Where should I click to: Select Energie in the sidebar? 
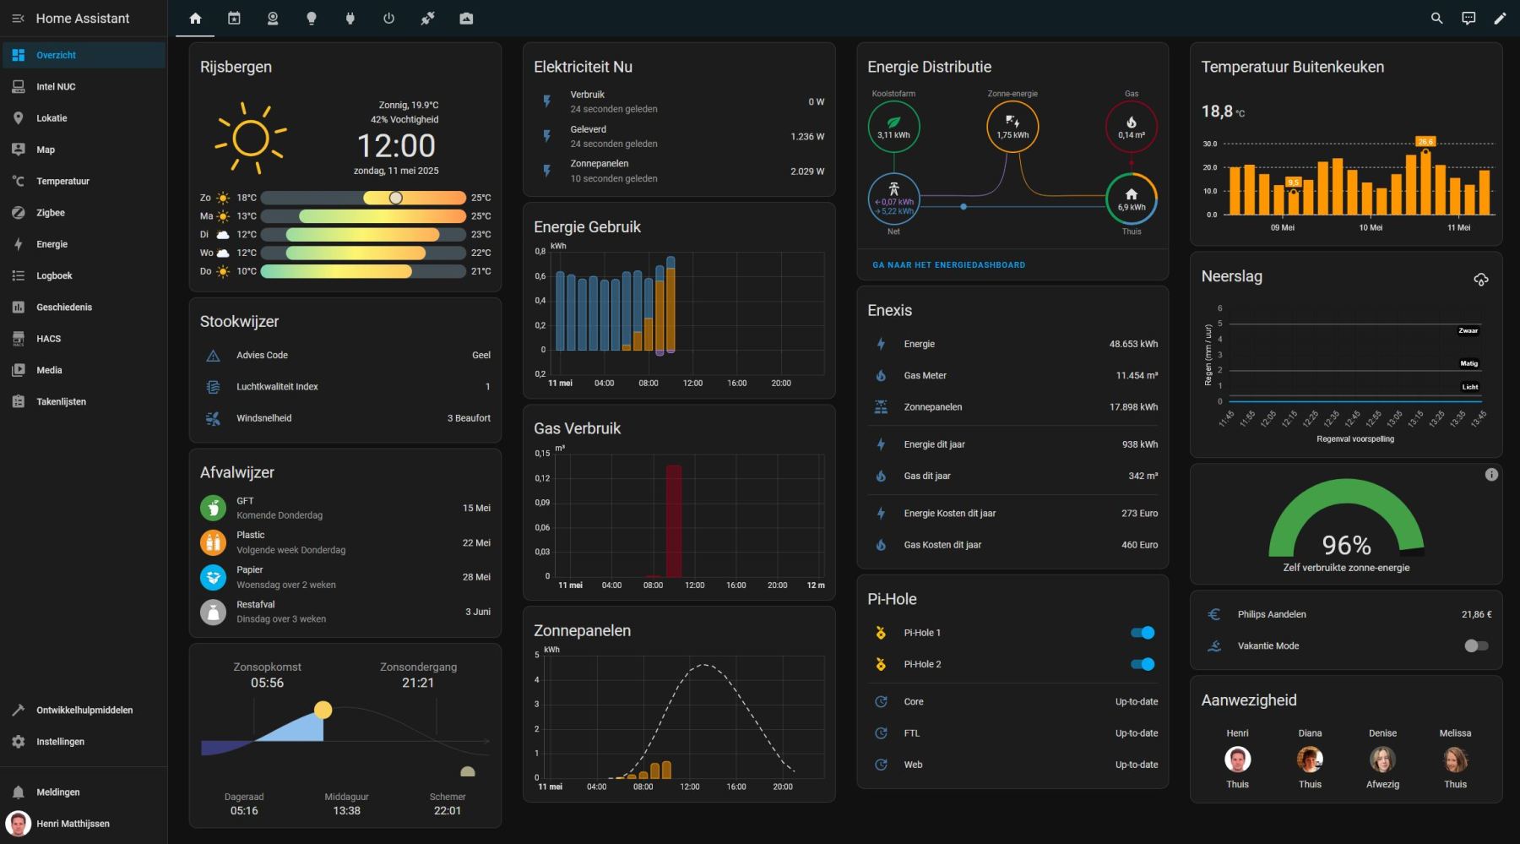point(52,244)
